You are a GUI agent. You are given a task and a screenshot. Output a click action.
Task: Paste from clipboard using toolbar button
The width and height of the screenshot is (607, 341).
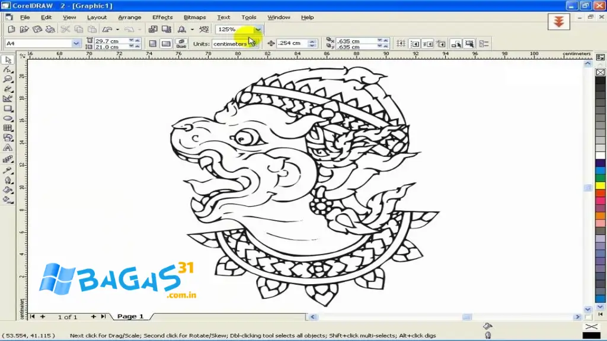point(92,28)
